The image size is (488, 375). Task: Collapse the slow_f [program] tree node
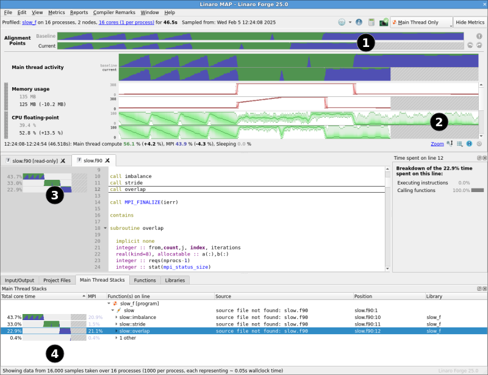click(109, 304)
